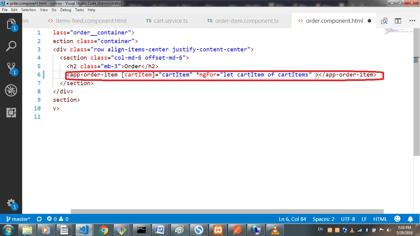Screen dimensions: 420x236
Task: Change language mode HTML
Action: pos(380,219)
